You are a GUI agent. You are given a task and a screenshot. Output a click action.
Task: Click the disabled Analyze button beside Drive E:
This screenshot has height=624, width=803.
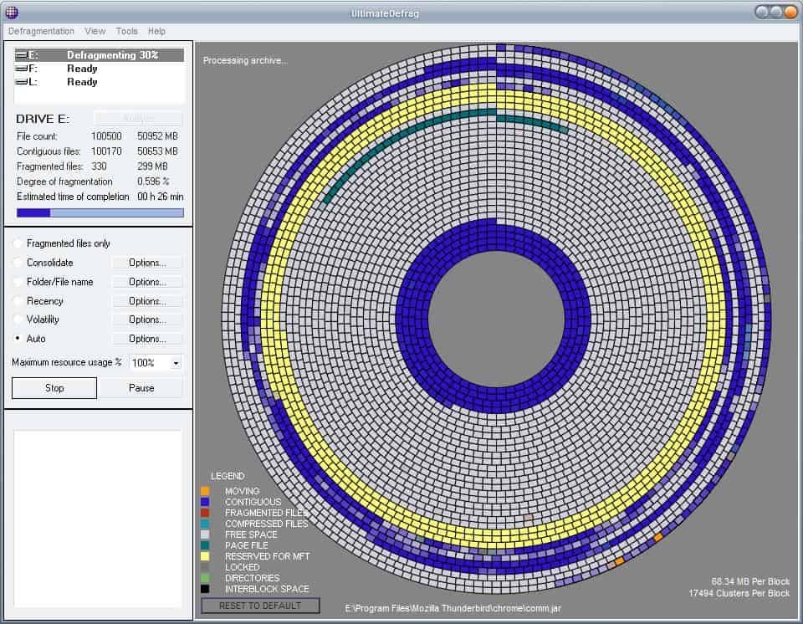[138, 118]
